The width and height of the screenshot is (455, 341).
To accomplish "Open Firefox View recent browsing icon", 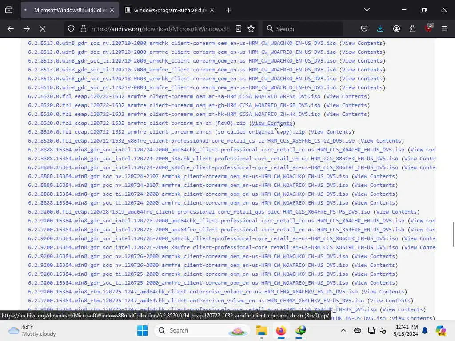I will (x=9, y=10).
